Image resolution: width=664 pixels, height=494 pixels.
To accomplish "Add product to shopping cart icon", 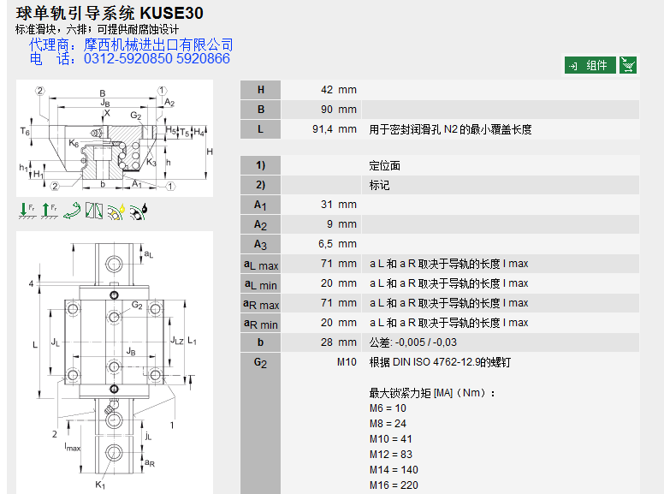I will 628,65.
